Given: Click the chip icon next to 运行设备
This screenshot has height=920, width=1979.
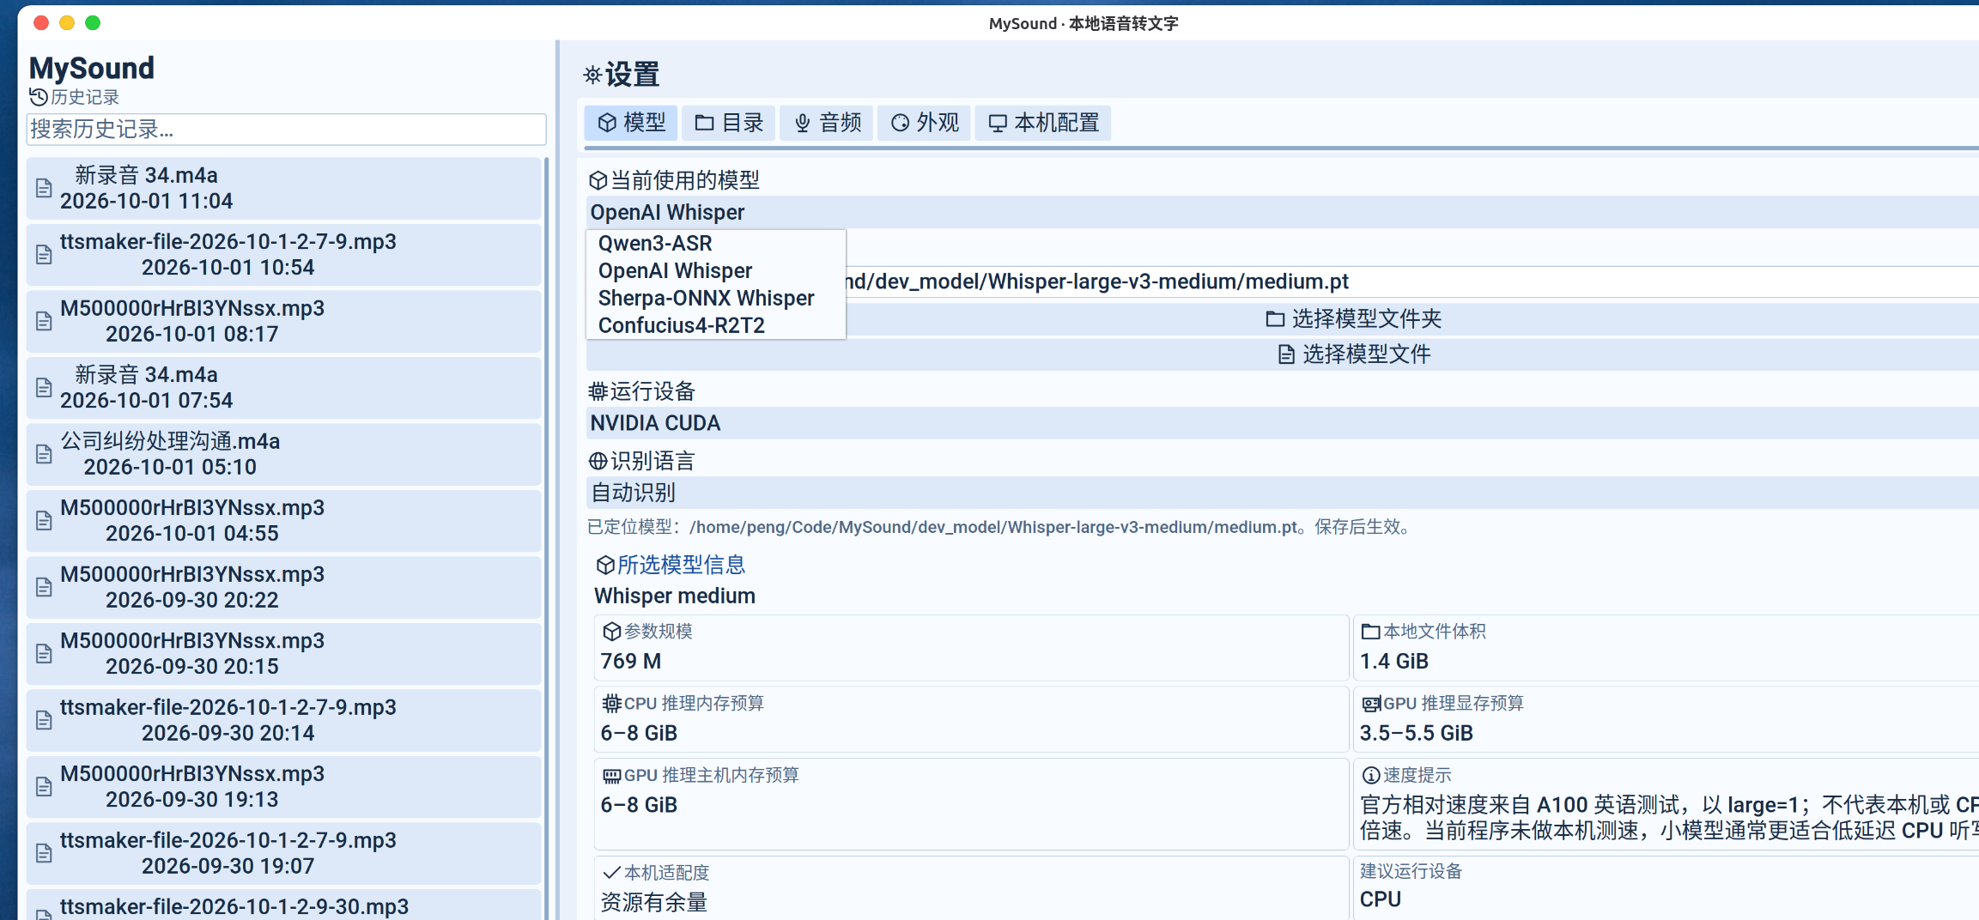Looking at the screenshot, I should pos(598,392).
